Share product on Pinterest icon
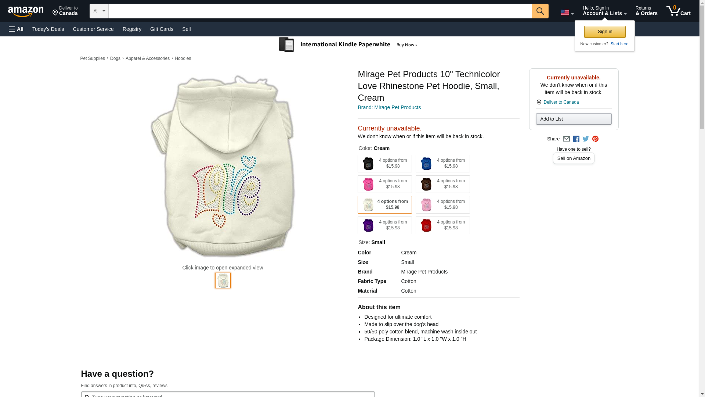705x397 pixels. pos(595,139)
